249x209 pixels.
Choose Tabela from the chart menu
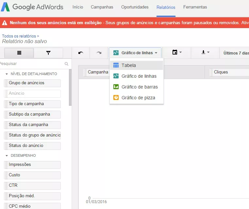tap(137, 65)
